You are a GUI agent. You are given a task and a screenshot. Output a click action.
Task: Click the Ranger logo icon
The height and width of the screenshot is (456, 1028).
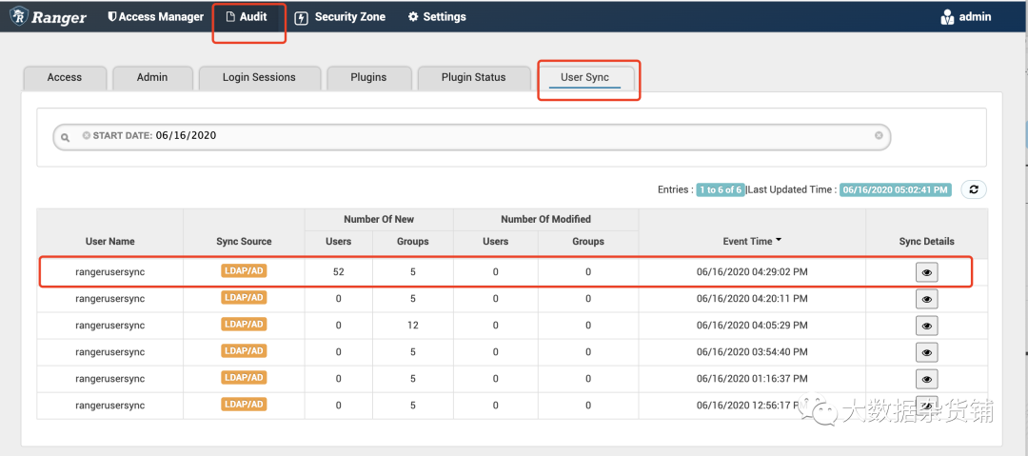coord(18,17)
